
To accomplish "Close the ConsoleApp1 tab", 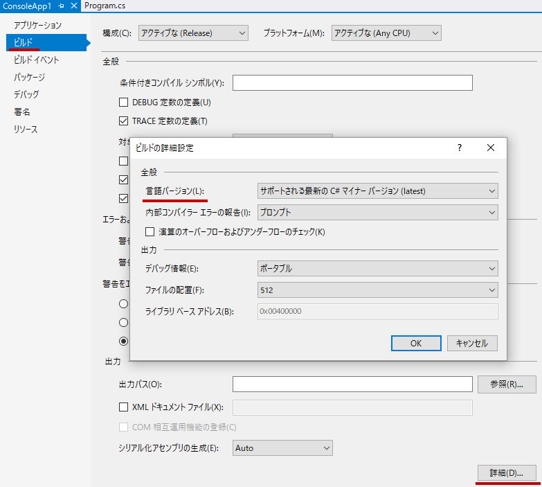I will tap(73, 6).
